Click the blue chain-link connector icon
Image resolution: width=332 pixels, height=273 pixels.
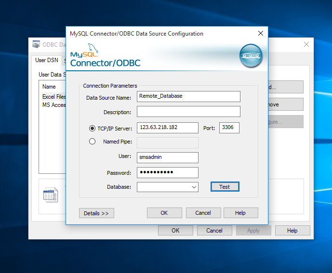(x=251, y=56)
